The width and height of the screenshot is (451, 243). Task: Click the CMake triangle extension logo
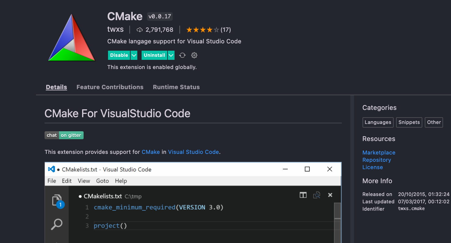tap(72, 38)
